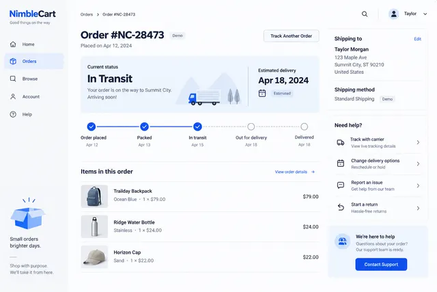437x292 pixels.
Task: Open Account in the sidebar menu
Action: [34, 96]
